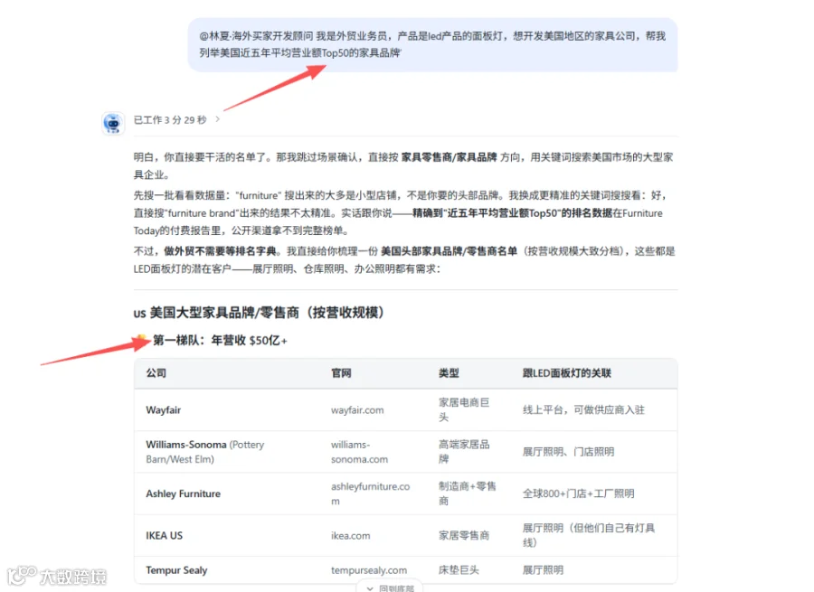The image size is (814, 592).
Task: Click the bold text '家具零售商/家具品牌'
Action: click(449, 156)
